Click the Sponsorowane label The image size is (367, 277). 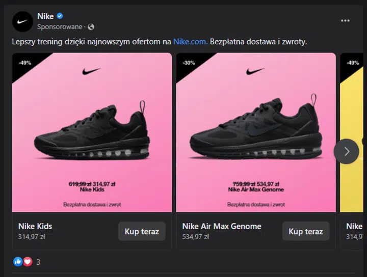(x=60, y=27)
